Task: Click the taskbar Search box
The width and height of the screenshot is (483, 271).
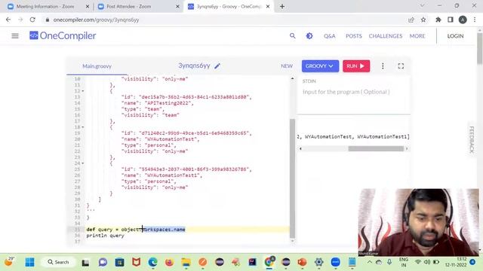Action: click(58, 262)
